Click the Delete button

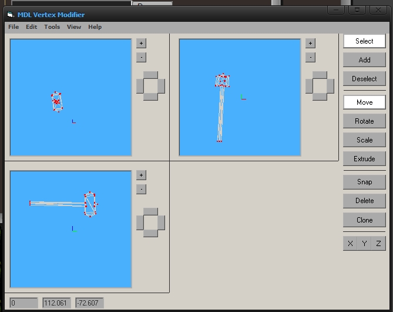coord(364,201)
